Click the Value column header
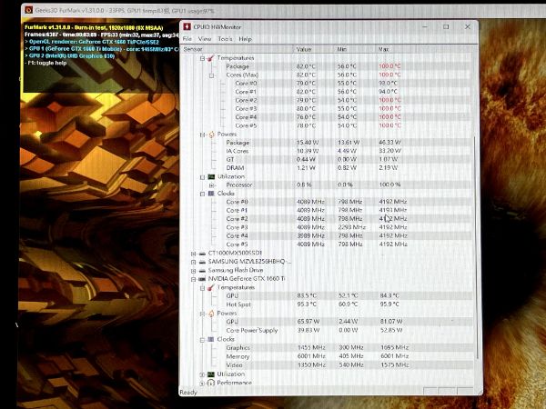 click(314, 49)
